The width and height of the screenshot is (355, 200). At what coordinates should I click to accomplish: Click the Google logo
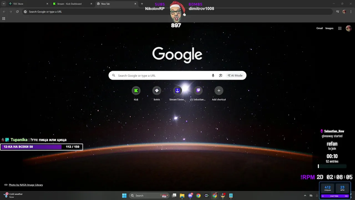[177, 54]
